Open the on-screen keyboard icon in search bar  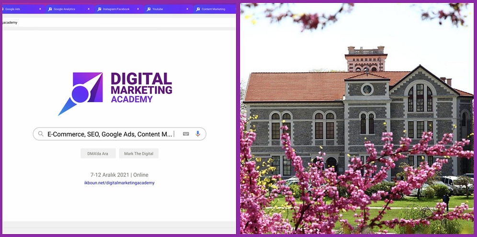(x=186, y=134)
